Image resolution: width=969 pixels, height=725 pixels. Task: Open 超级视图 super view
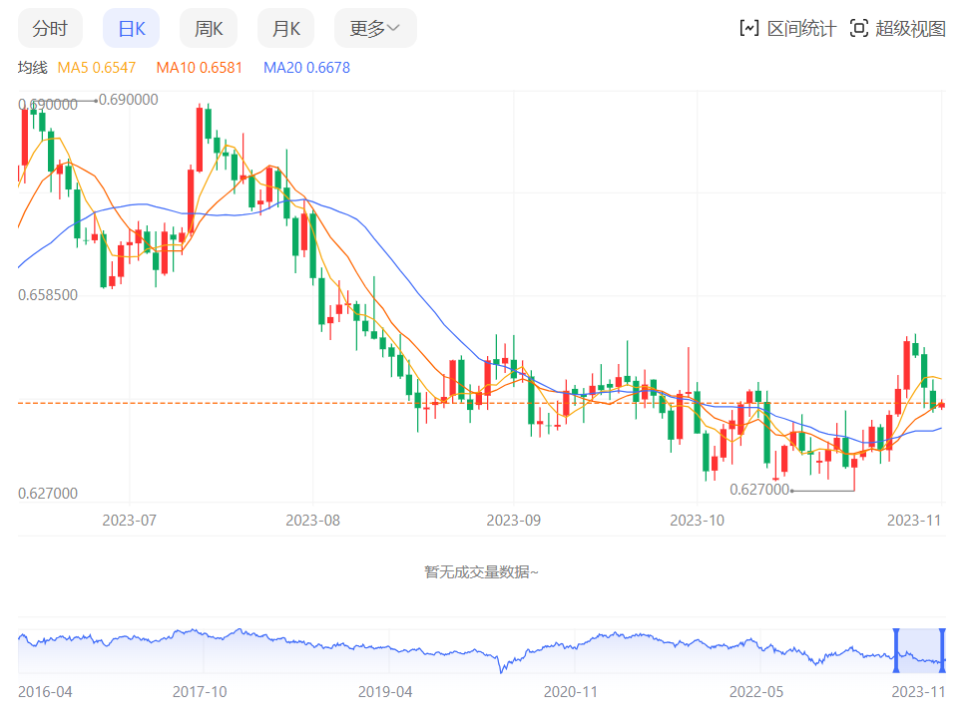[898, 28]
